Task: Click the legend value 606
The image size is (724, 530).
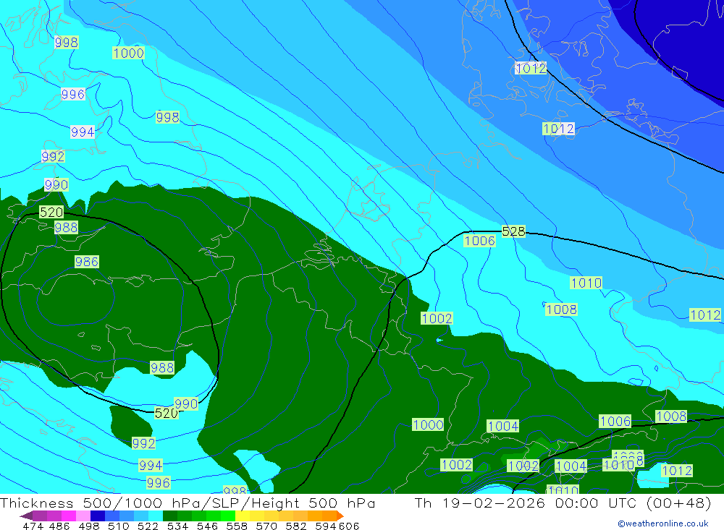Action: 349,526
